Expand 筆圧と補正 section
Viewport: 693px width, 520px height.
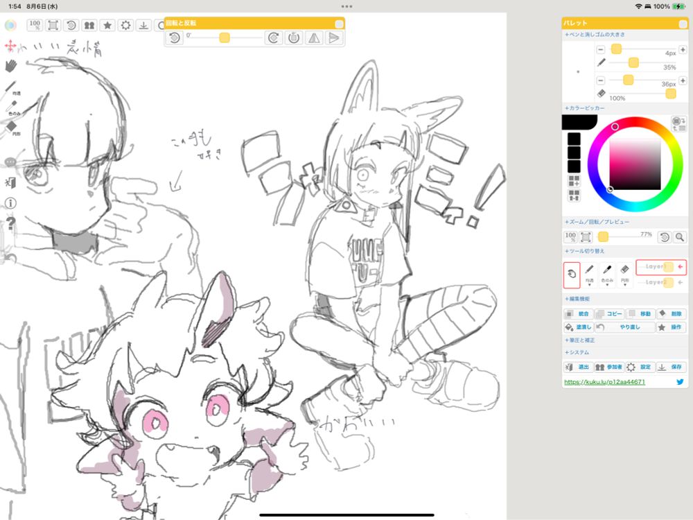point(579,340)
